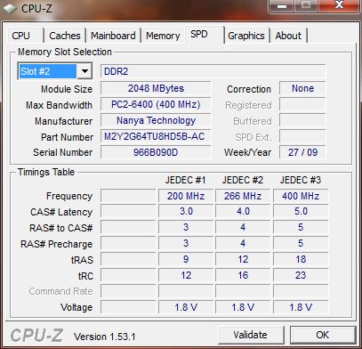Click the Nanya Technology manufacturer field
The image size is (362, 349).
[156, 120]
